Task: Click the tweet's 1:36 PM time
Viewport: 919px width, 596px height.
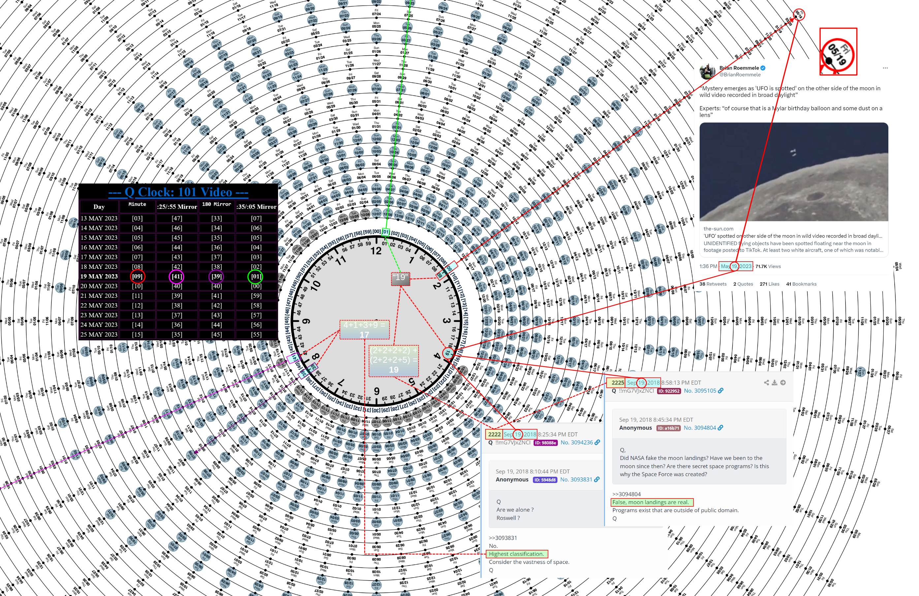Action: [x=708, y=267]
